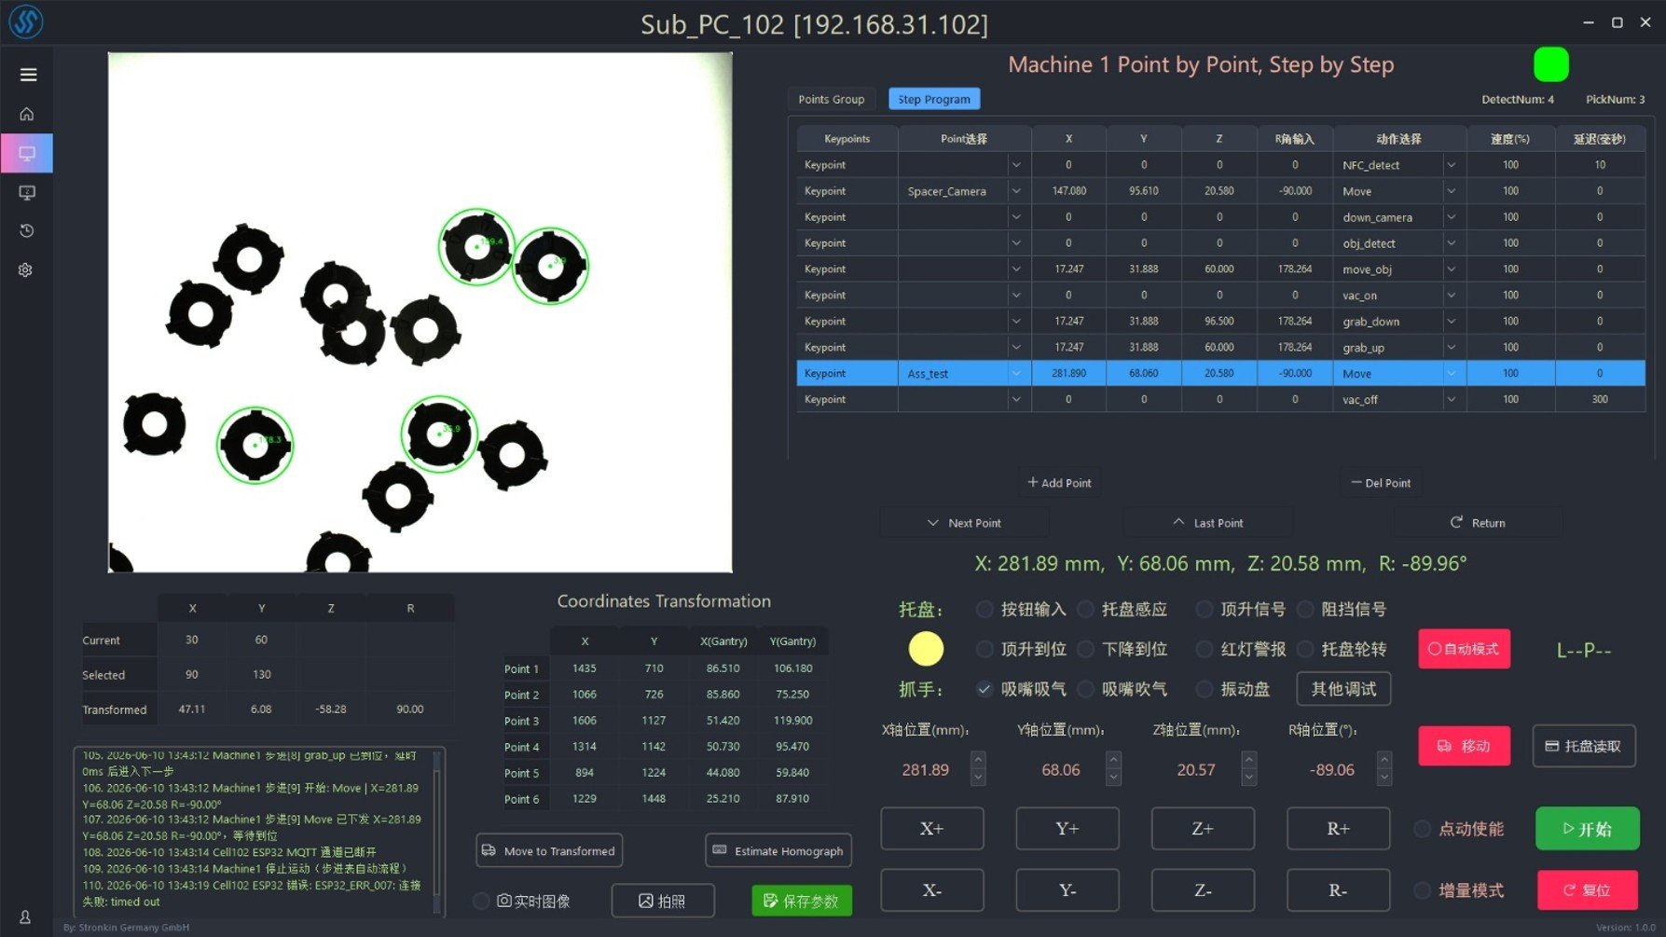Screen dimensions: 1666x937
Task: Click green 保存参数 save button
Action: (802, 901)
